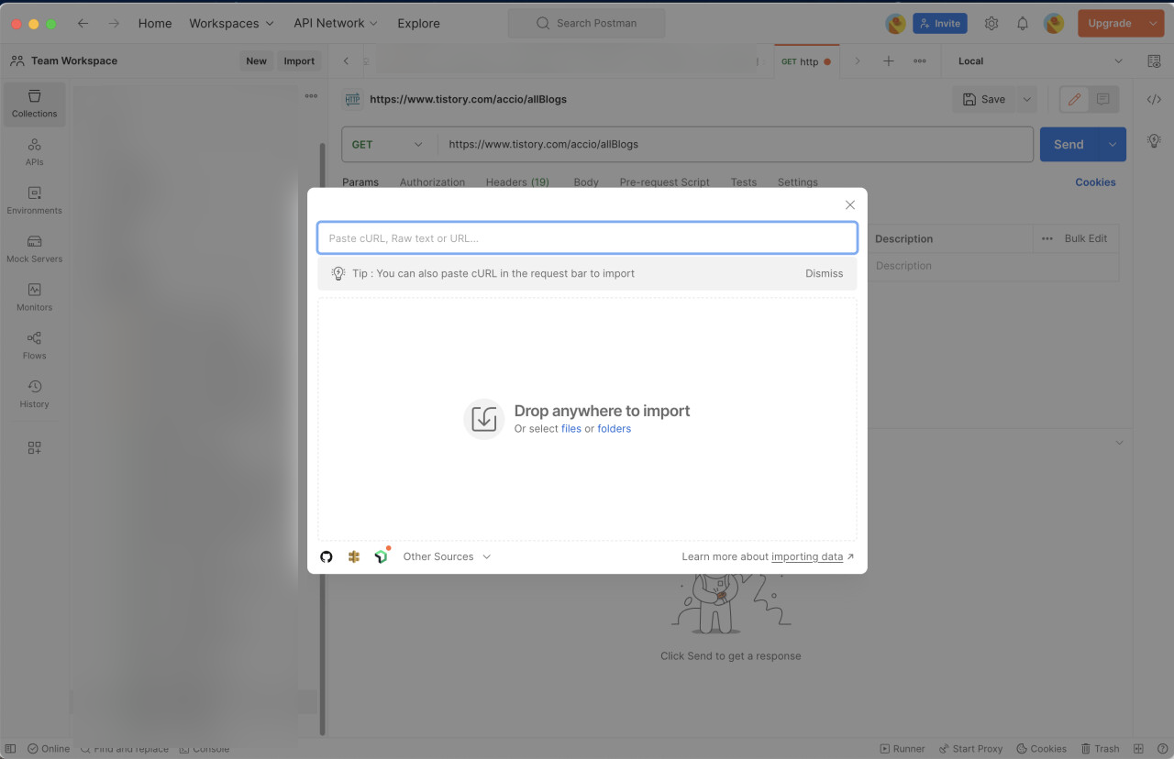Open tab options three dots
The image size is (1174, 759).
tap(919, 61)
